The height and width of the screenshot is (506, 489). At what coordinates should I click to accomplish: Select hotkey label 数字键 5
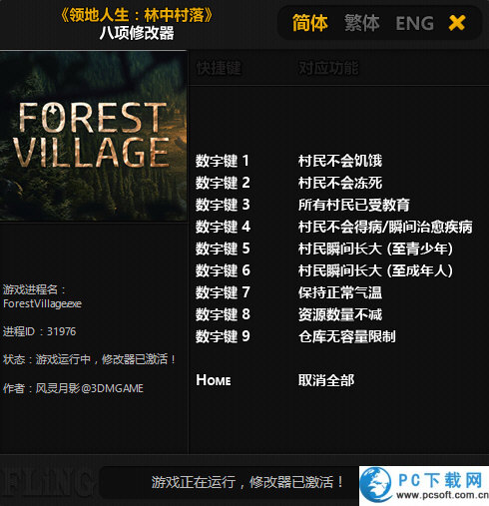click(223, 249)
